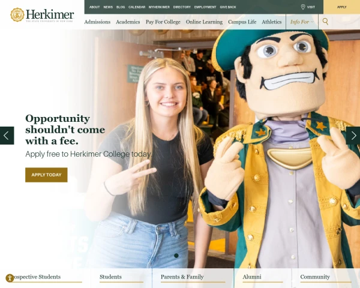
Task: Click the Apply Today button
Action: tap(46, 175)
